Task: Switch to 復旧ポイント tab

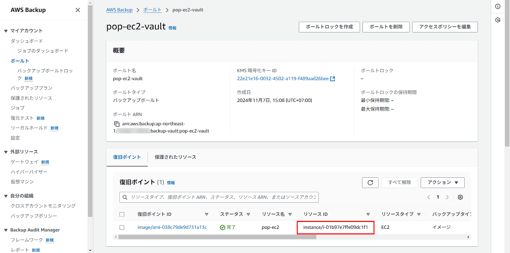Action: click(127, 157)
